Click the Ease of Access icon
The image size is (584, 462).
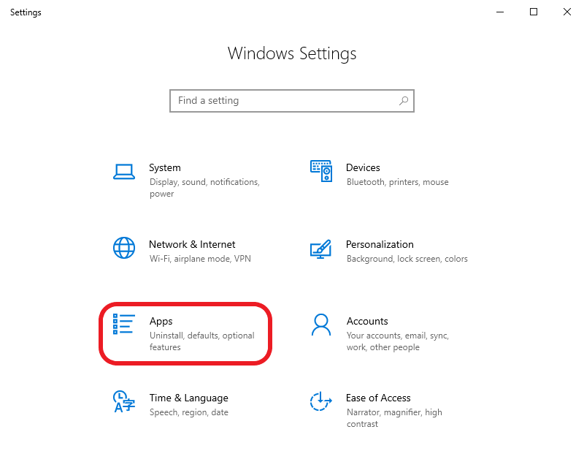tap(321, 402)
